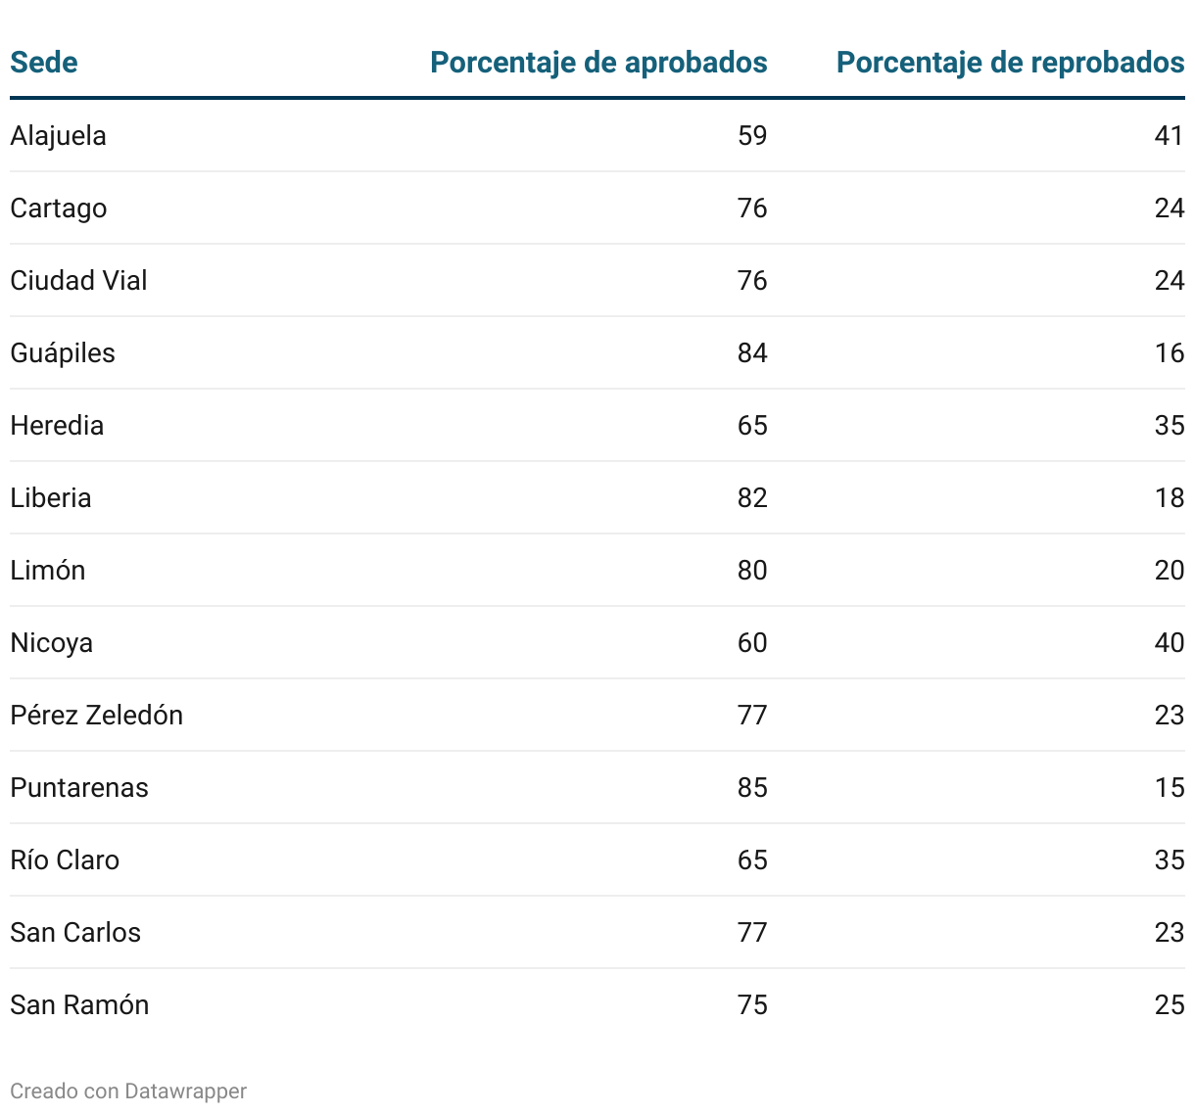Select the San Ramón row label

[79, 1004]
